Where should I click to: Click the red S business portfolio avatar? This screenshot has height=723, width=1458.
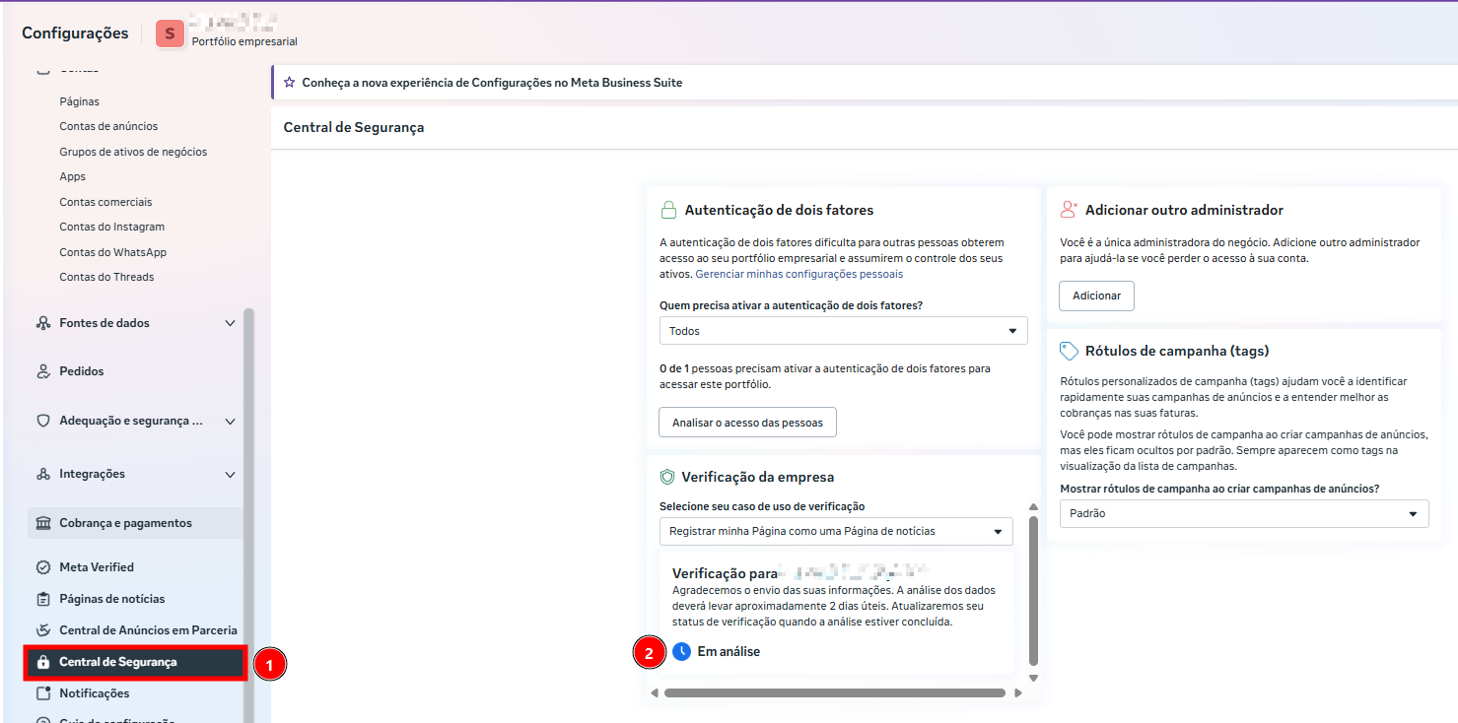(x=170, y=33)
